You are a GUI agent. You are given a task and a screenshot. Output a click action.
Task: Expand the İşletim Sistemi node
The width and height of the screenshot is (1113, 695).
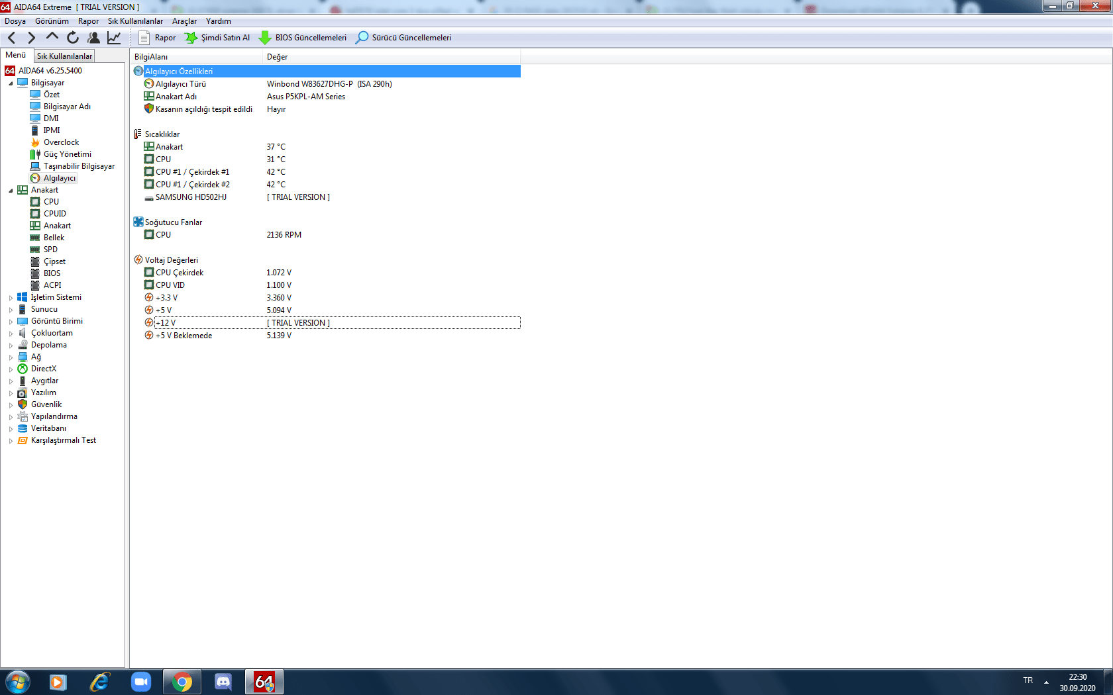(x=11, y=298)
